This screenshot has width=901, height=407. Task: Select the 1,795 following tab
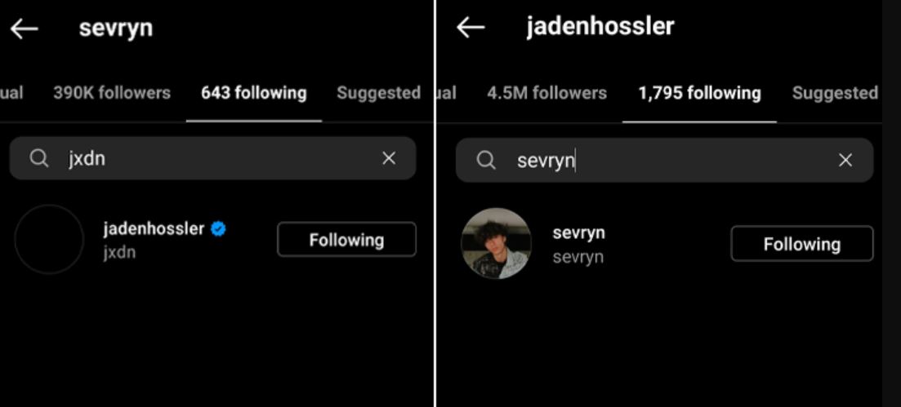point(700,93)
